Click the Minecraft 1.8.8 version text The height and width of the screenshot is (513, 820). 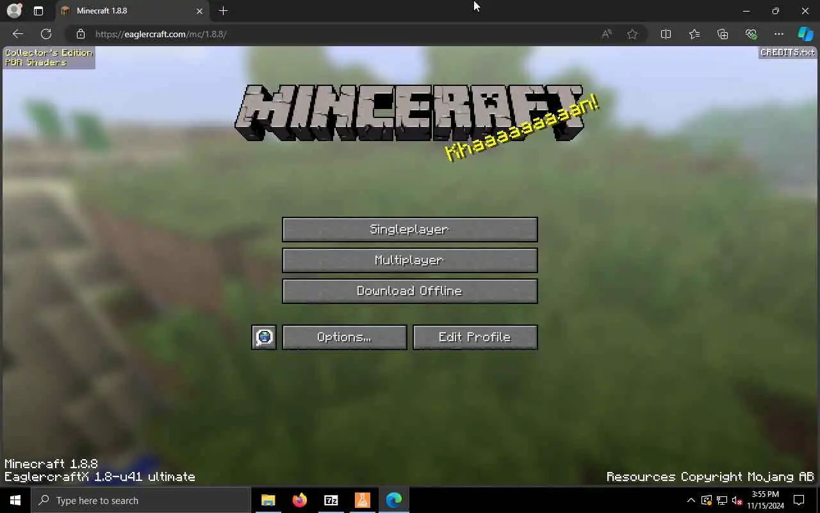click(51, 464)
